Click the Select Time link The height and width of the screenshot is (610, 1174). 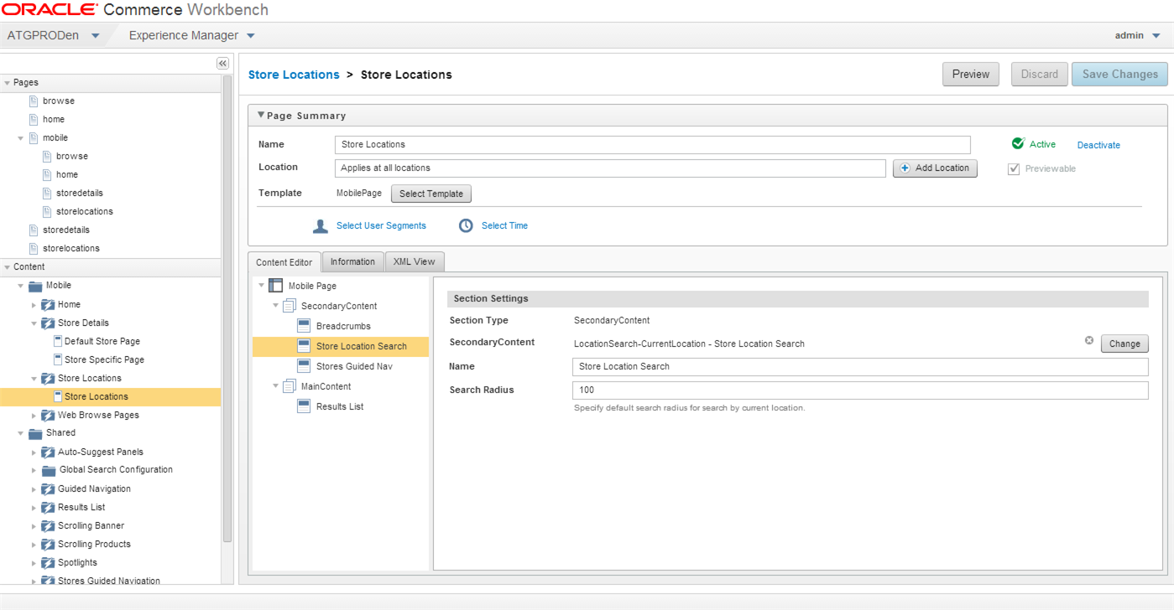(x=504, y=225)
